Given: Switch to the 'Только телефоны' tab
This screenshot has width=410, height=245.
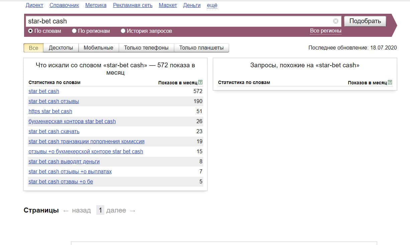Looking at the screenshot, I should click(x=146, y=48).
